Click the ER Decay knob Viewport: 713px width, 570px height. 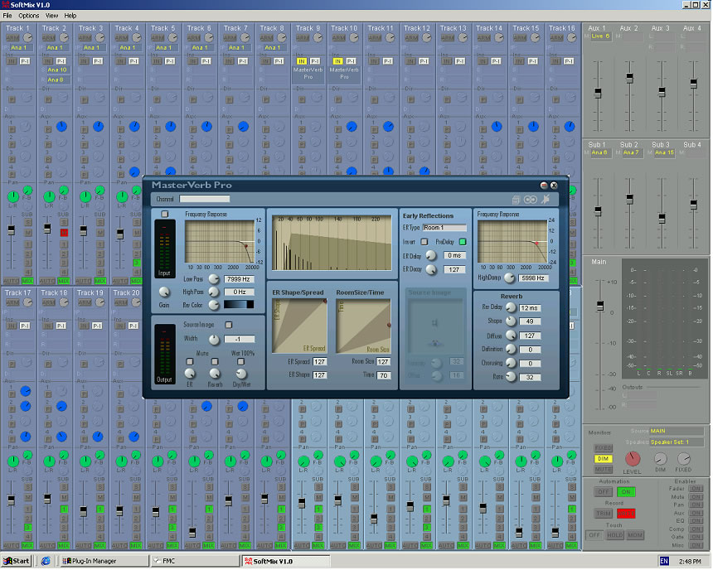430,269
